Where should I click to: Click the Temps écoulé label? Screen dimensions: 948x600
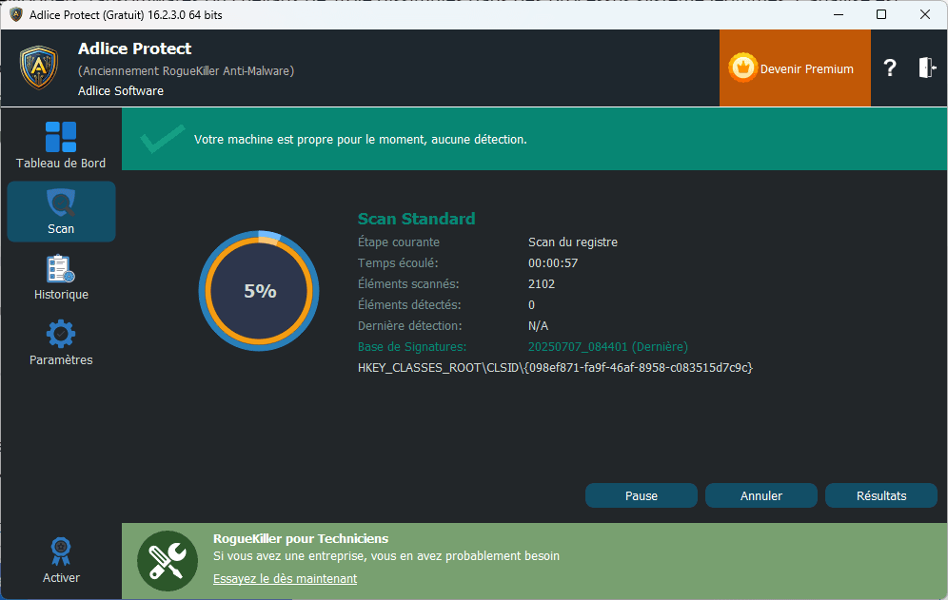coord(398,262)
